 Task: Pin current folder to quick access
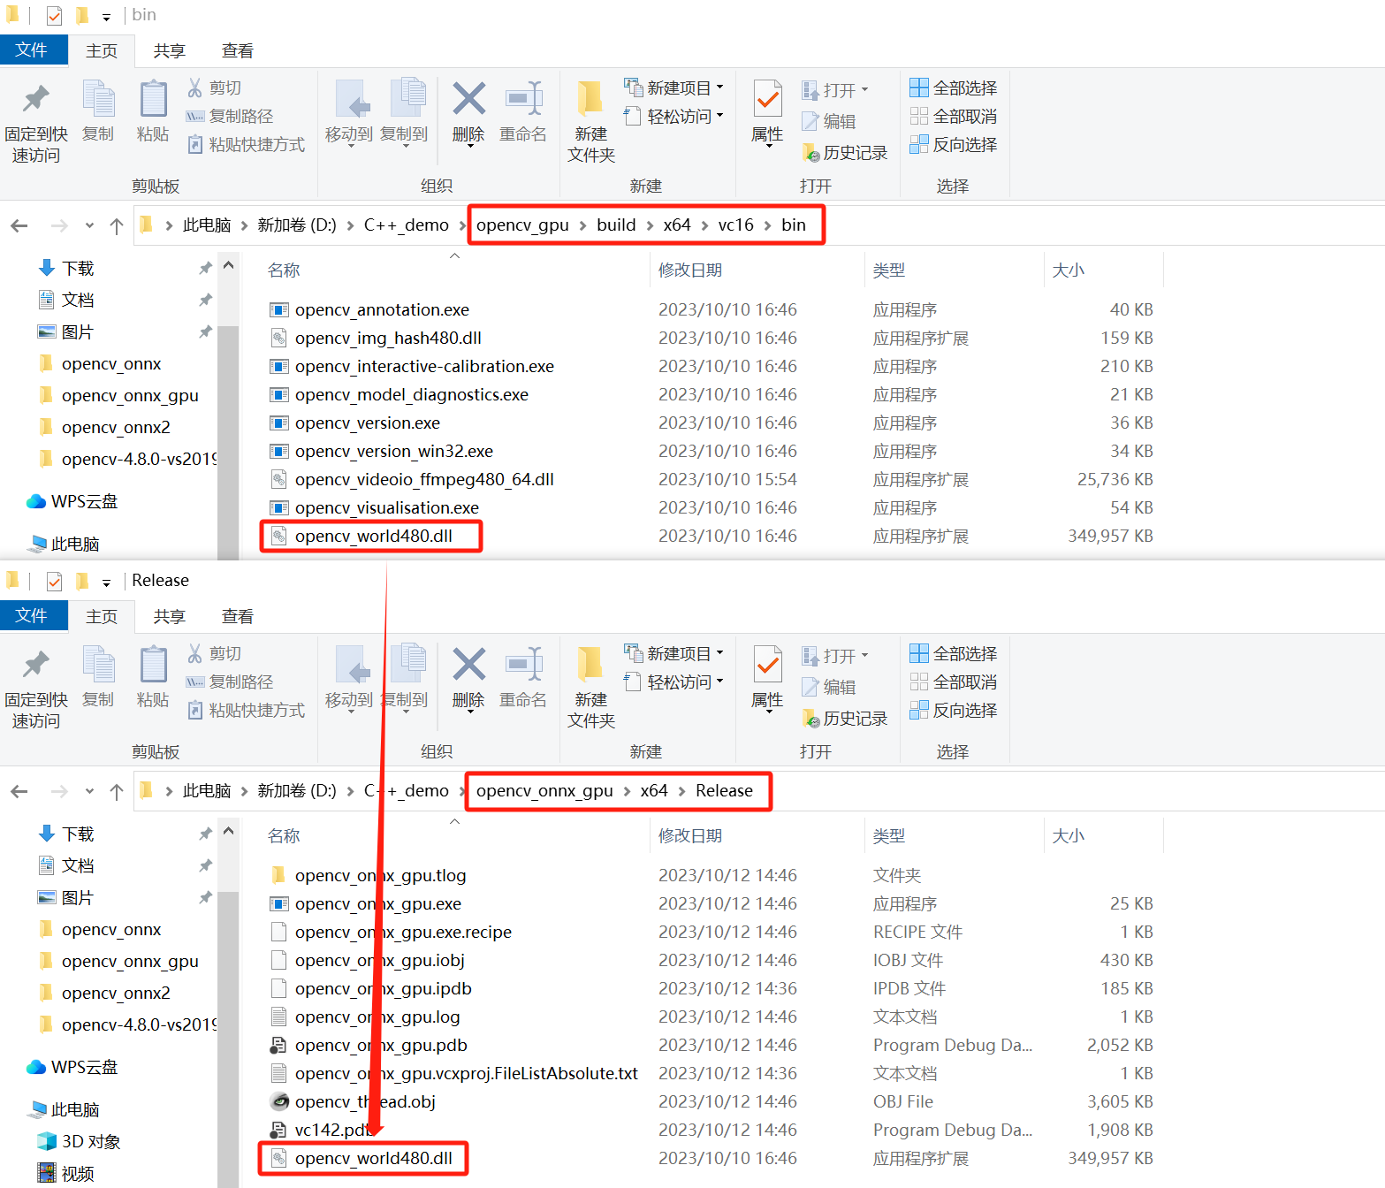[x=35, y=118]
